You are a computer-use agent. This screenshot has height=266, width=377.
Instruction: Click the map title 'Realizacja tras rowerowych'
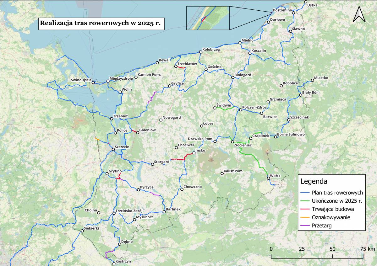[101, 24]
